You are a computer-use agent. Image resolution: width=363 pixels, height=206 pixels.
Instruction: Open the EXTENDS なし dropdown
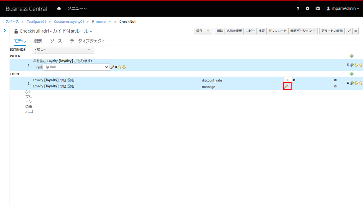(63, 49)
